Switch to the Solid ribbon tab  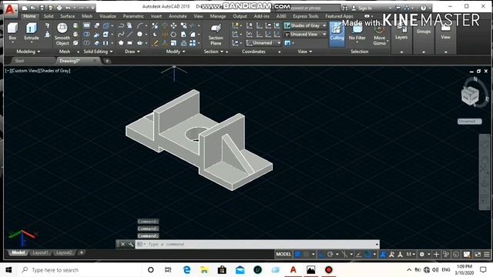[x=49, y=16]
